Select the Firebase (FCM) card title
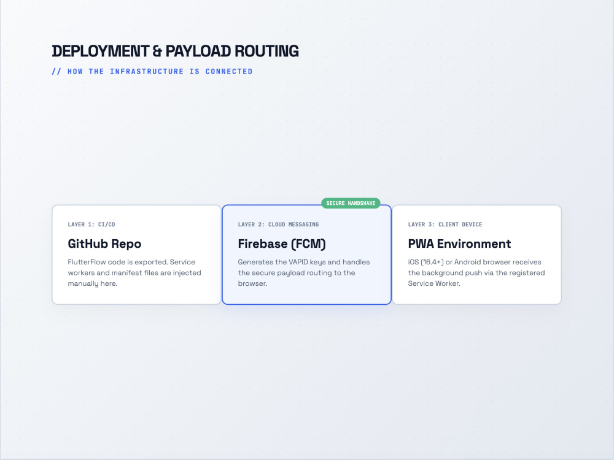Screen dimensions: 614x460 coord(282,243)
